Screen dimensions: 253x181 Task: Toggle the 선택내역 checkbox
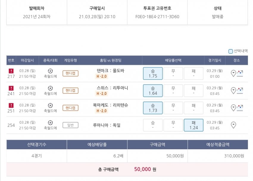[231, 51]
